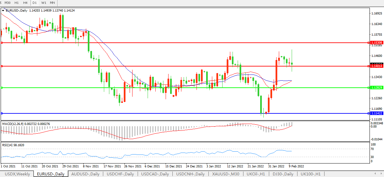Set chart period to W1
The height and width of the screenshot is (177, 384).
click(44, 3)
